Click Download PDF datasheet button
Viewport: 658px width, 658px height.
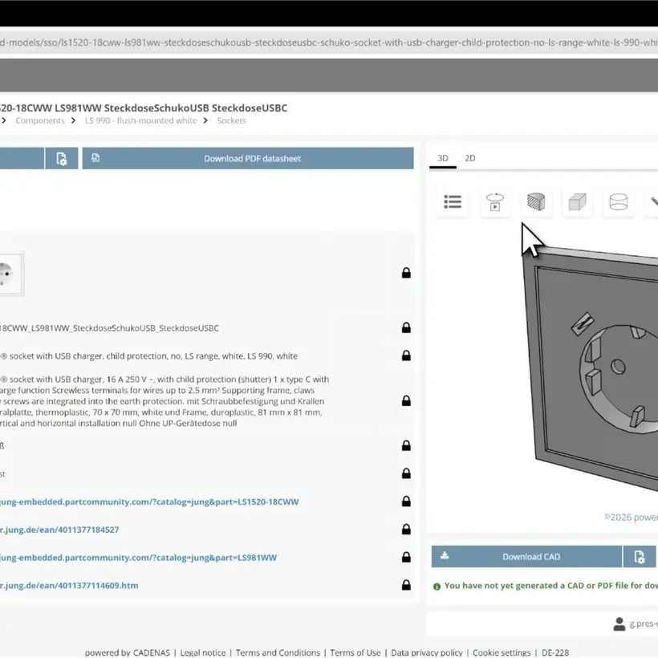click(x=248, y=158)
